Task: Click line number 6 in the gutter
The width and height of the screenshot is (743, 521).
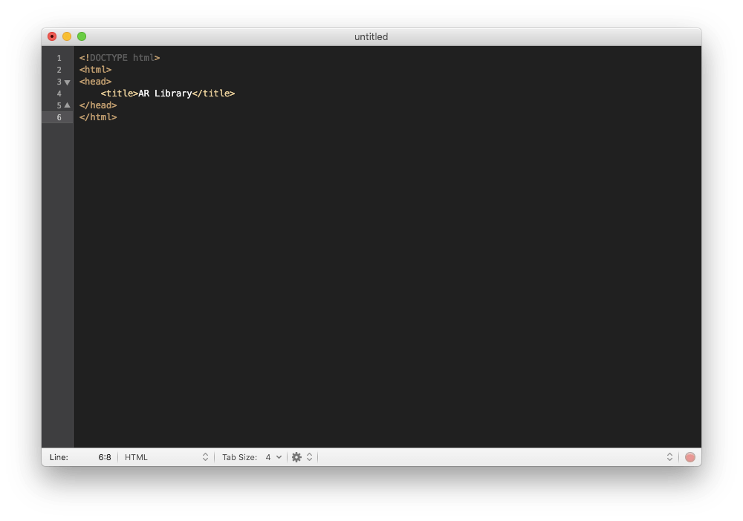Action: 59,117
